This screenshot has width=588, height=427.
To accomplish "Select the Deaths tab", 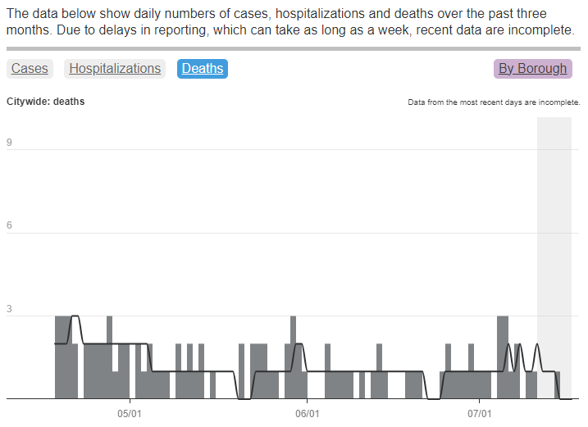I will 203,69.
